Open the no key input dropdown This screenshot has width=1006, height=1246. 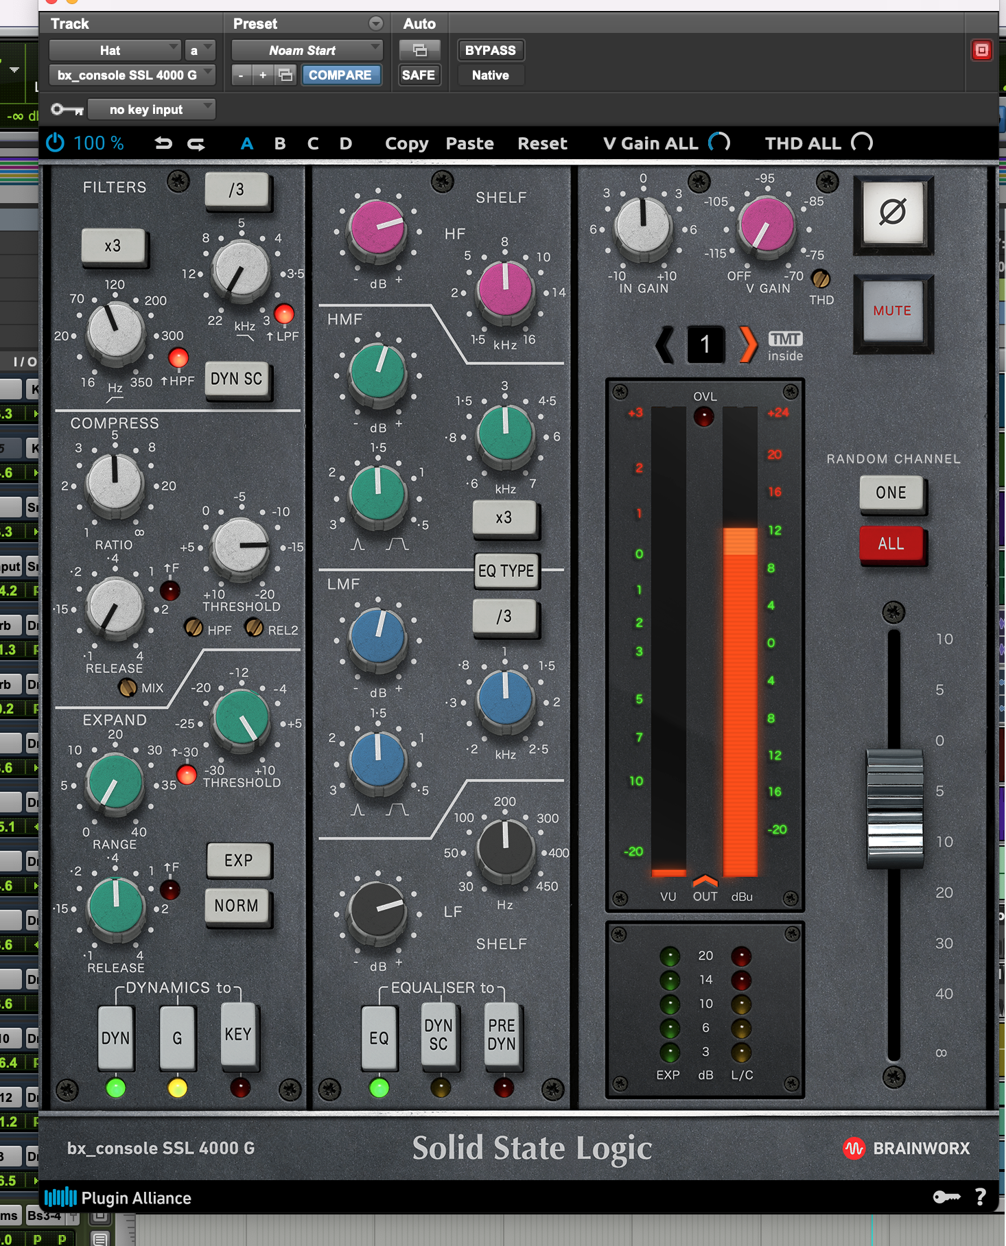[152, 109]
